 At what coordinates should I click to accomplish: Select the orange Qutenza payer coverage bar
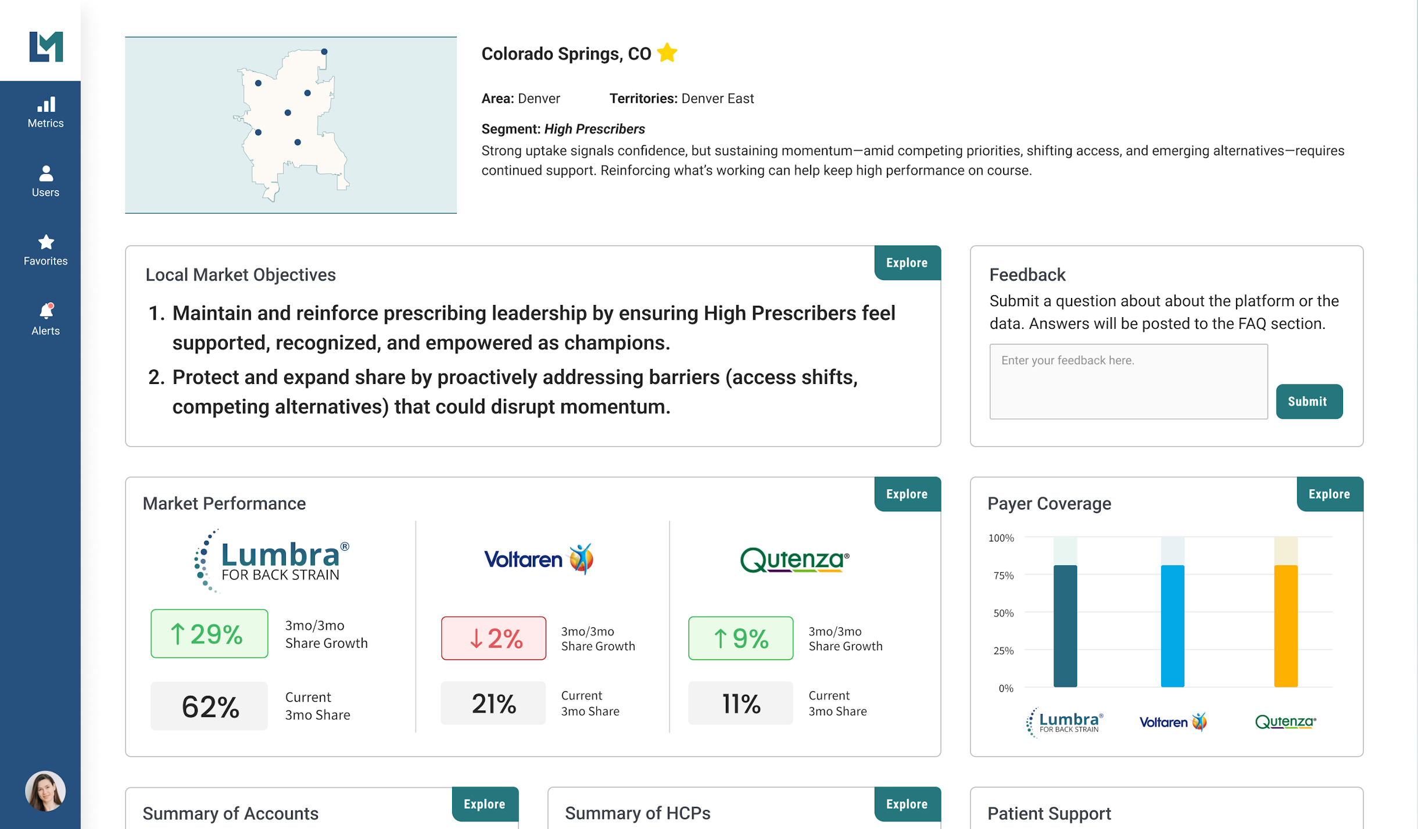[x=1285, y=626]
